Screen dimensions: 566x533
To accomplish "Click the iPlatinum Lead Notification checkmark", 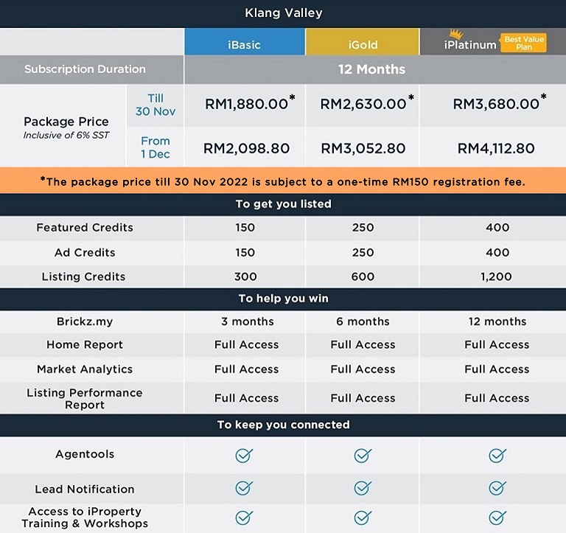I will click(497, 488).
